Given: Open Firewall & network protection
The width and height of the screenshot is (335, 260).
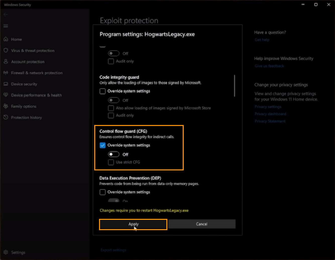Looking at the screenshot, I should pos(37,73).
